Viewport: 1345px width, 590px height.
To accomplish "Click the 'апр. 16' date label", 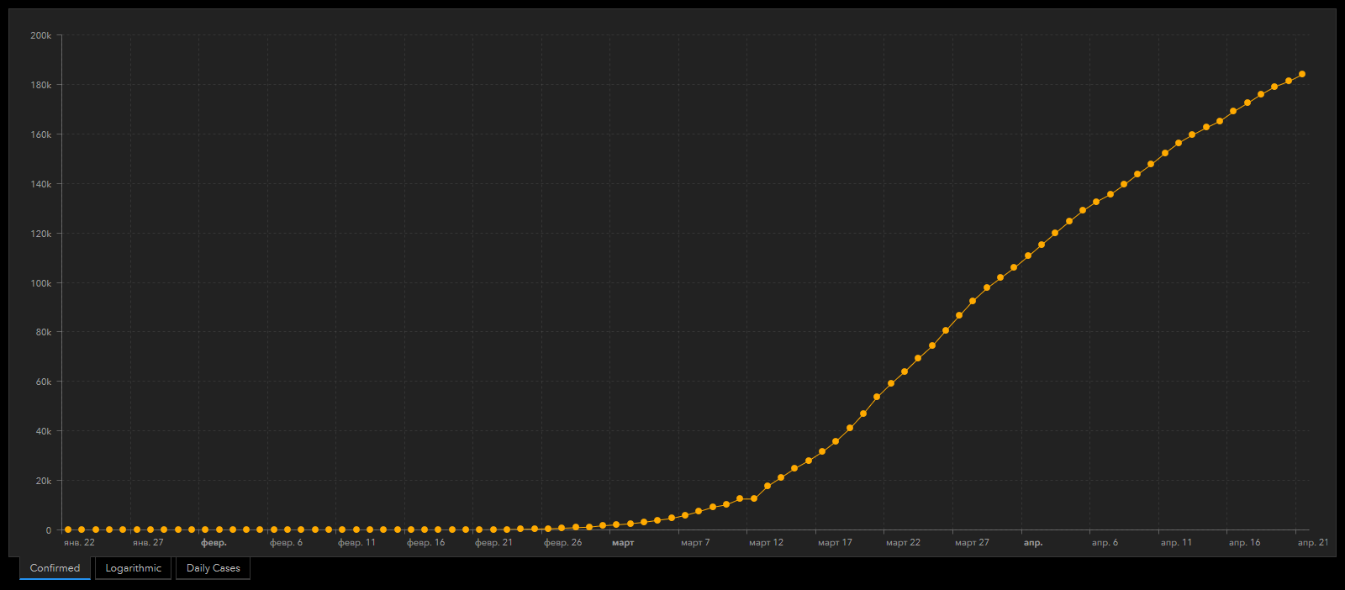I will coord(1244,543).
